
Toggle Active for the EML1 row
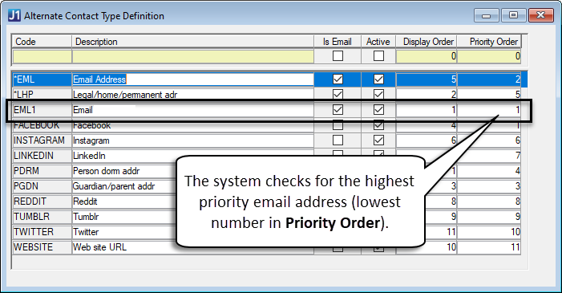(x=378, y=109)
